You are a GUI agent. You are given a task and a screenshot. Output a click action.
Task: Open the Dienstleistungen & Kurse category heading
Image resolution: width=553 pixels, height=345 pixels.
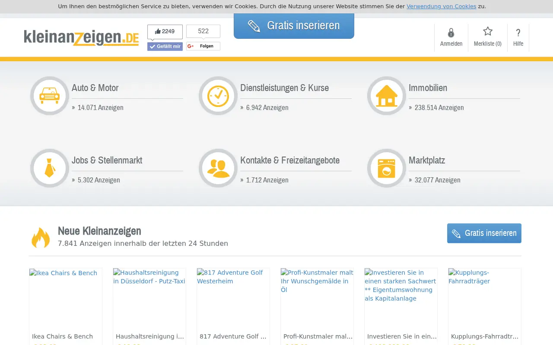point(284,88)
